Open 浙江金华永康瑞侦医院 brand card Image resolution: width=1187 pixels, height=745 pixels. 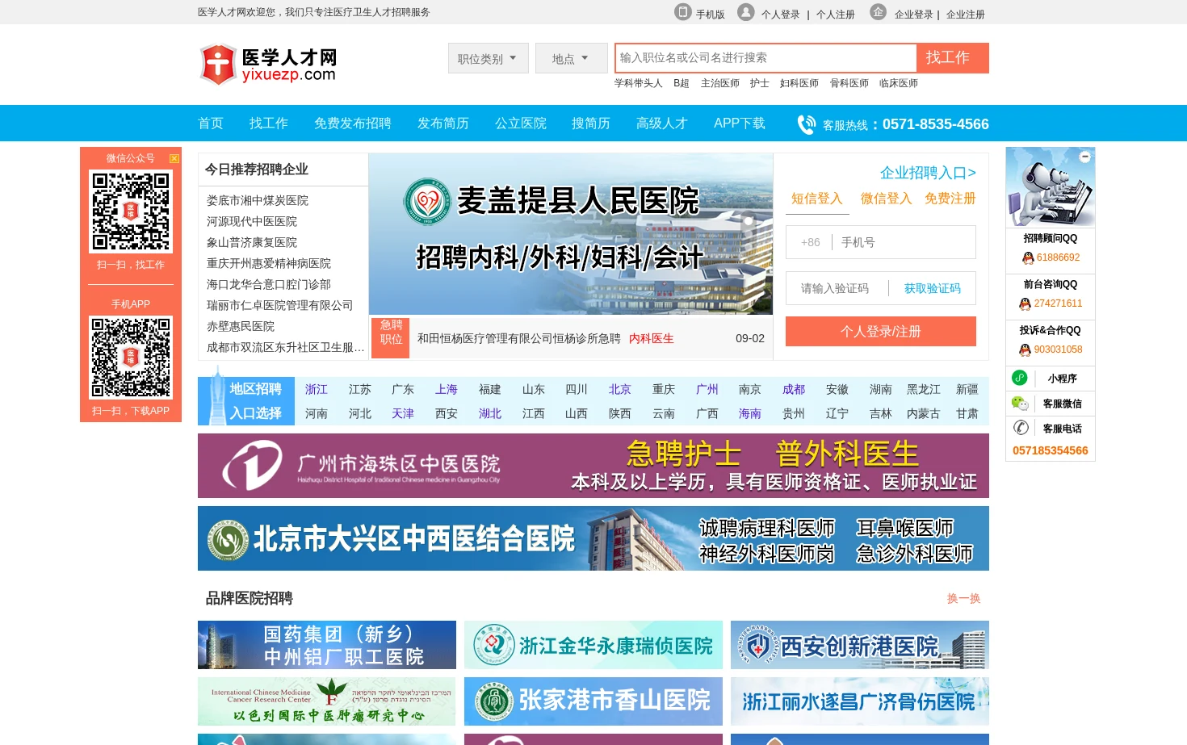click(x=593, y=645)
